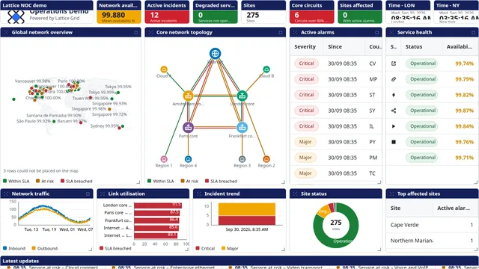The image size is (479, 269).
Task: Click the play icon beside 99.84% availability
Action: [394, 126]
